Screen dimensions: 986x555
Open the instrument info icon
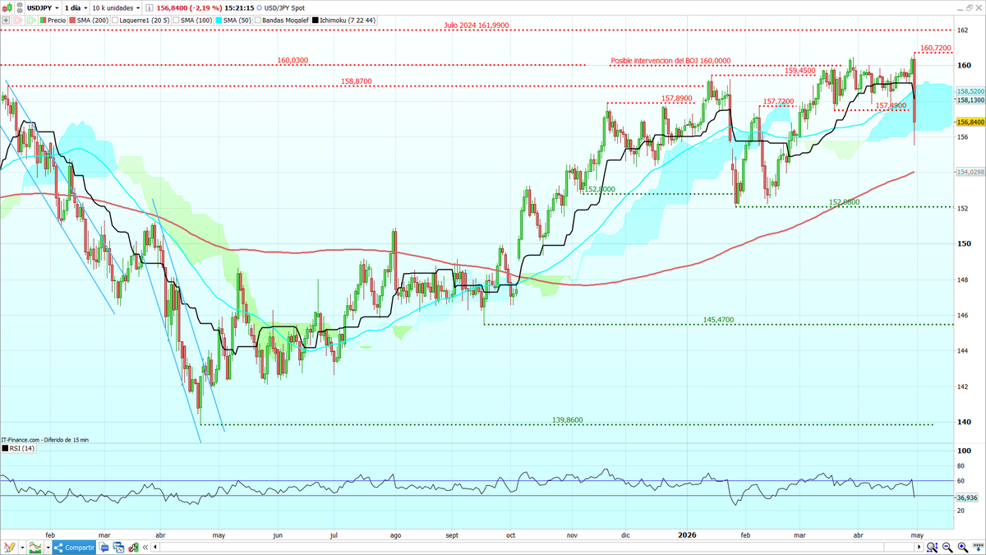click(x=149, y=7)
